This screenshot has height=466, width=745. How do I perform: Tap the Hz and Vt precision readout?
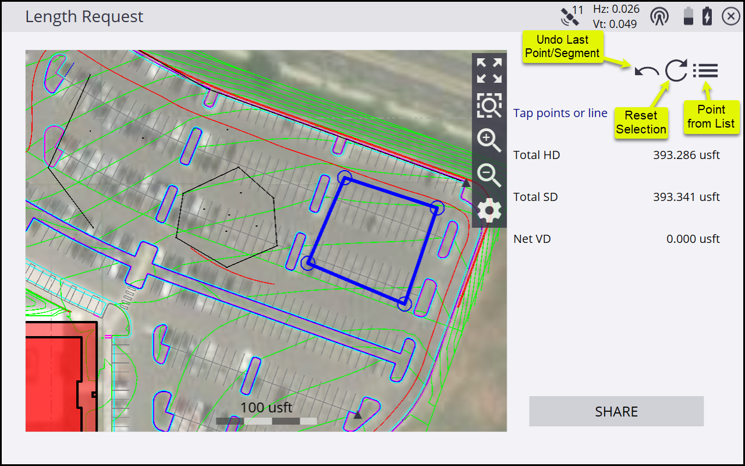click(616, 16)
